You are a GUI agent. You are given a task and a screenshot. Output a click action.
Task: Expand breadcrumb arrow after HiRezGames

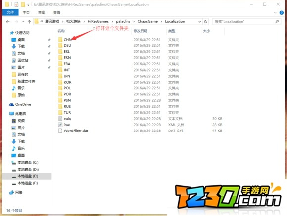coord(112,22)
